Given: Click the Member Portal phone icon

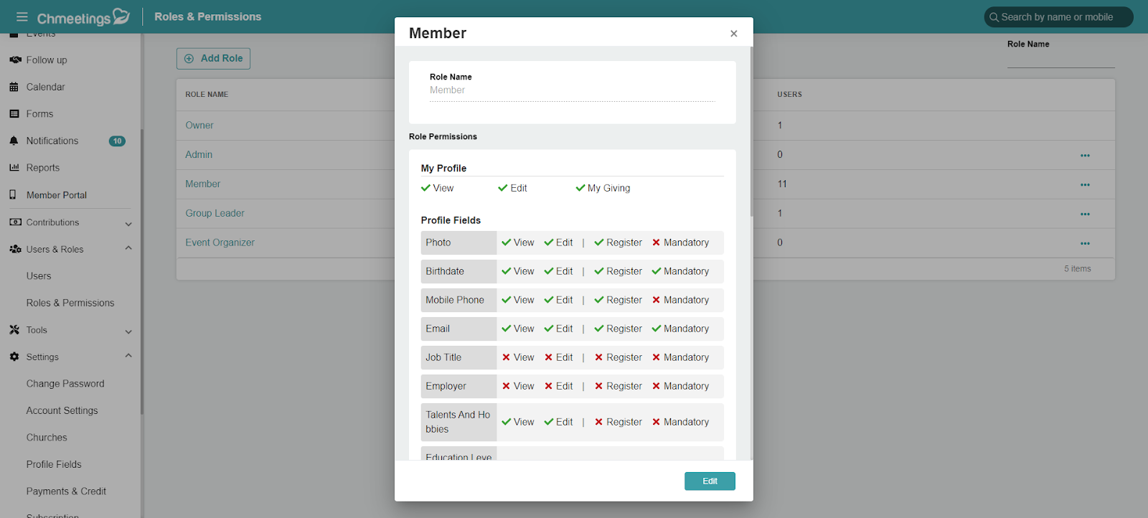Looking at the screenshot, I should (13, 195).
